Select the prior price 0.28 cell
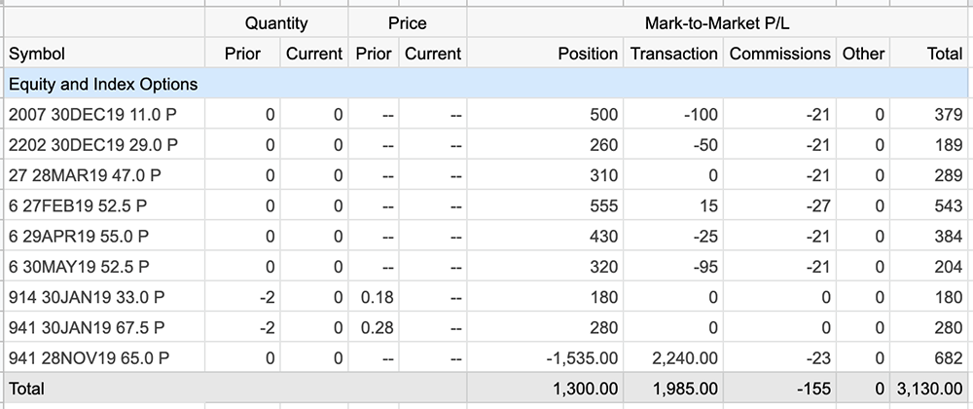This screenshot has width=973, height=409. 373,328
